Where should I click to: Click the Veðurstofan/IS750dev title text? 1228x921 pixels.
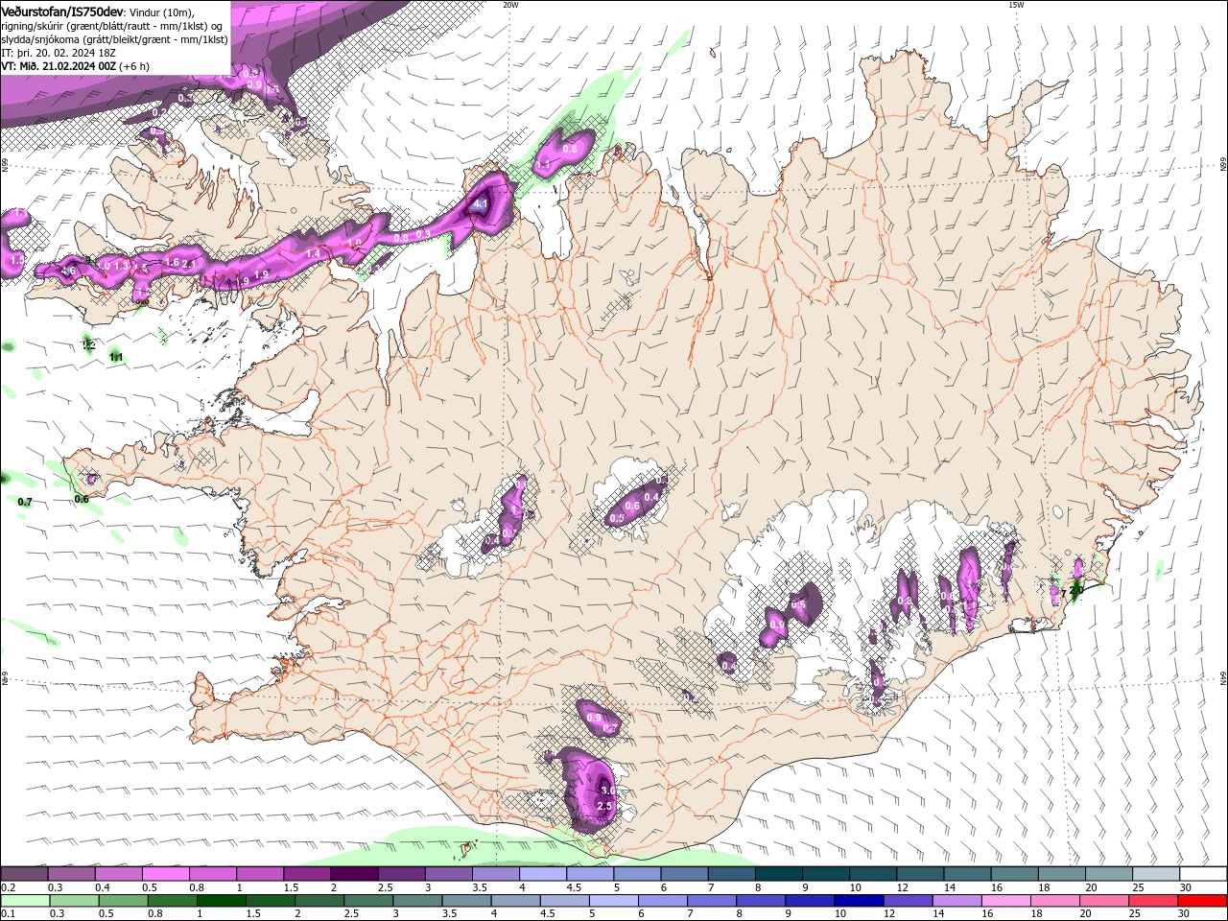coord(62,11)
